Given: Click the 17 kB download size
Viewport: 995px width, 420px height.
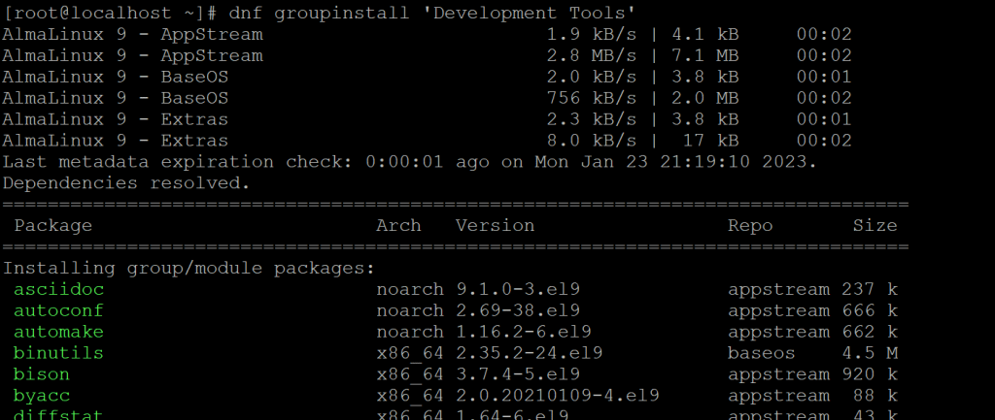Looking at the screenshot, I should pyautogui.click(x=710, y=141).
